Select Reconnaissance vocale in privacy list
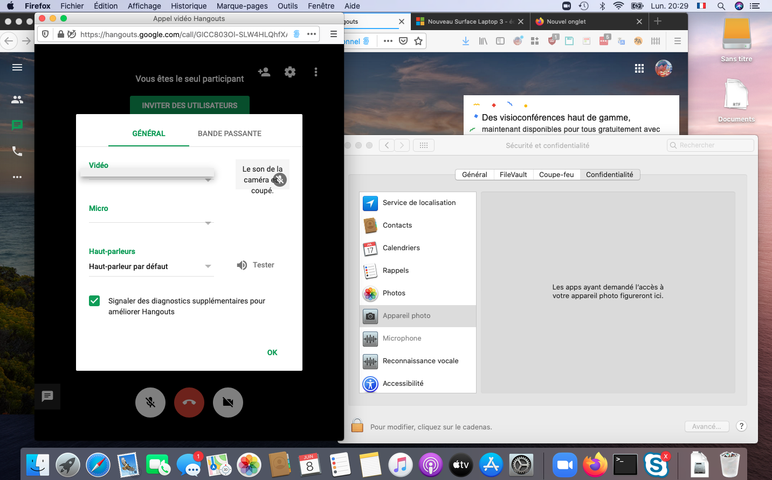 (x=418, y=361)
